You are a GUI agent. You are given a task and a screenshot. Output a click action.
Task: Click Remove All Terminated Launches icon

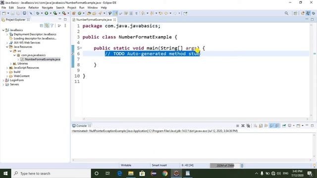point(248,126)
